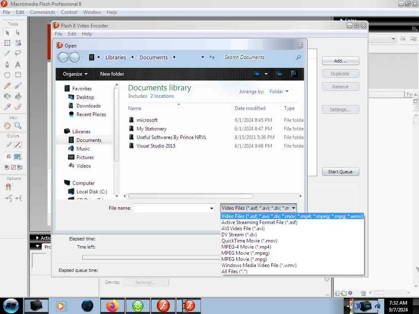Select the Pen tool
The image size is (419, 314).
(x=7, y=64)
